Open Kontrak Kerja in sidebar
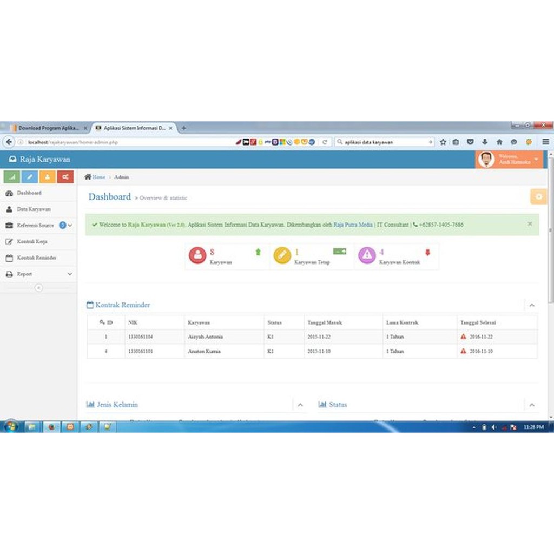Viewport: 554px width, 554px height. point(32,241)
